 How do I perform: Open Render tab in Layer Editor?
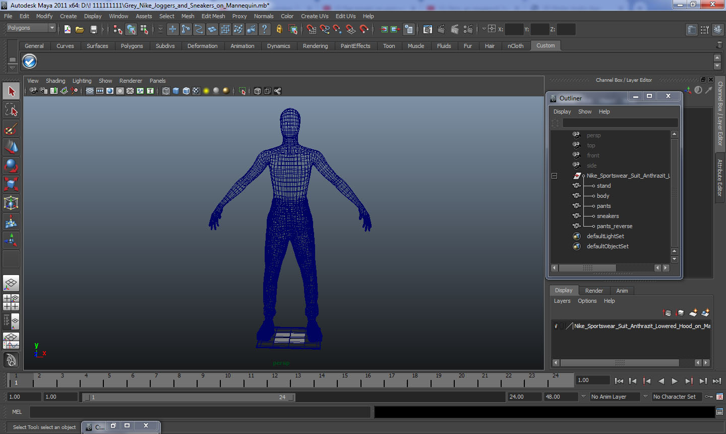pos(594,291)
